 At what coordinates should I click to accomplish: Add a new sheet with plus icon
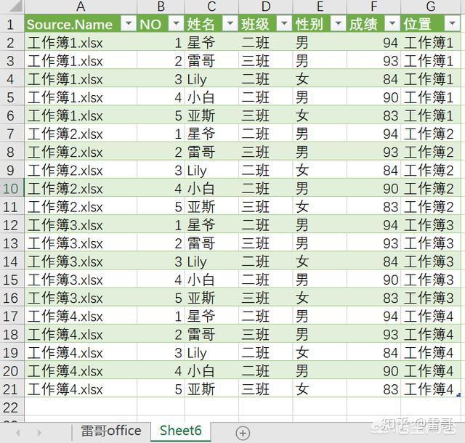coord(243,434)
